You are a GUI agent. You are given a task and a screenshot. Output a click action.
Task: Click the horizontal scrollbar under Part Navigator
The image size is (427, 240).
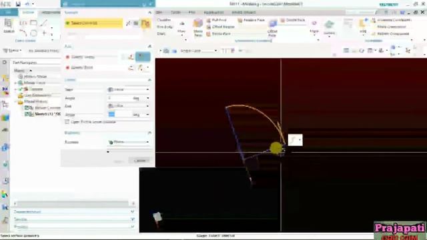(x=73, y=203)
